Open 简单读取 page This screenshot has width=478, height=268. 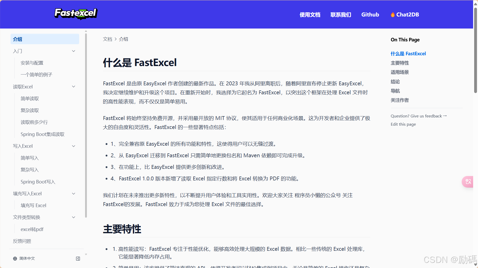coord(30,99)
